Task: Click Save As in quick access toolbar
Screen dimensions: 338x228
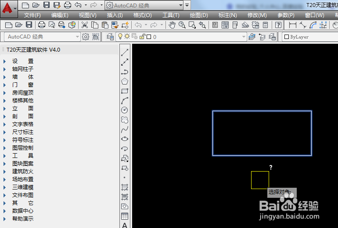Action: [x=57, y=5]
